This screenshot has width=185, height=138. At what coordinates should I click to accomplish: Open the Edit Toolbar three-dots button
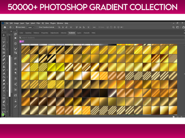coord(4,109)
